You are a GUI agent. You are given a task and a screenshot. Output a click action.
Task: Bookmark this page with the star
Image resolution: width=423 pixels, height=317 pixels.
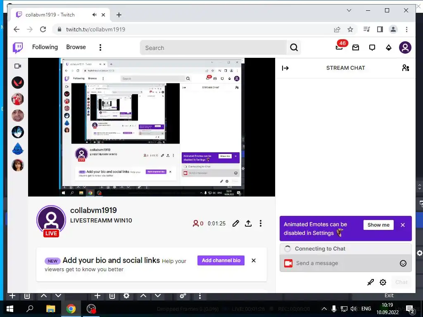tap(350, 29)
